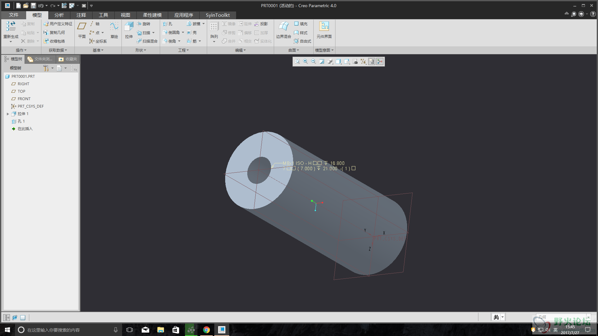Select the Shell (壳) tool
The height and width of the screenshot is (336, 598).
click(192, 32)
